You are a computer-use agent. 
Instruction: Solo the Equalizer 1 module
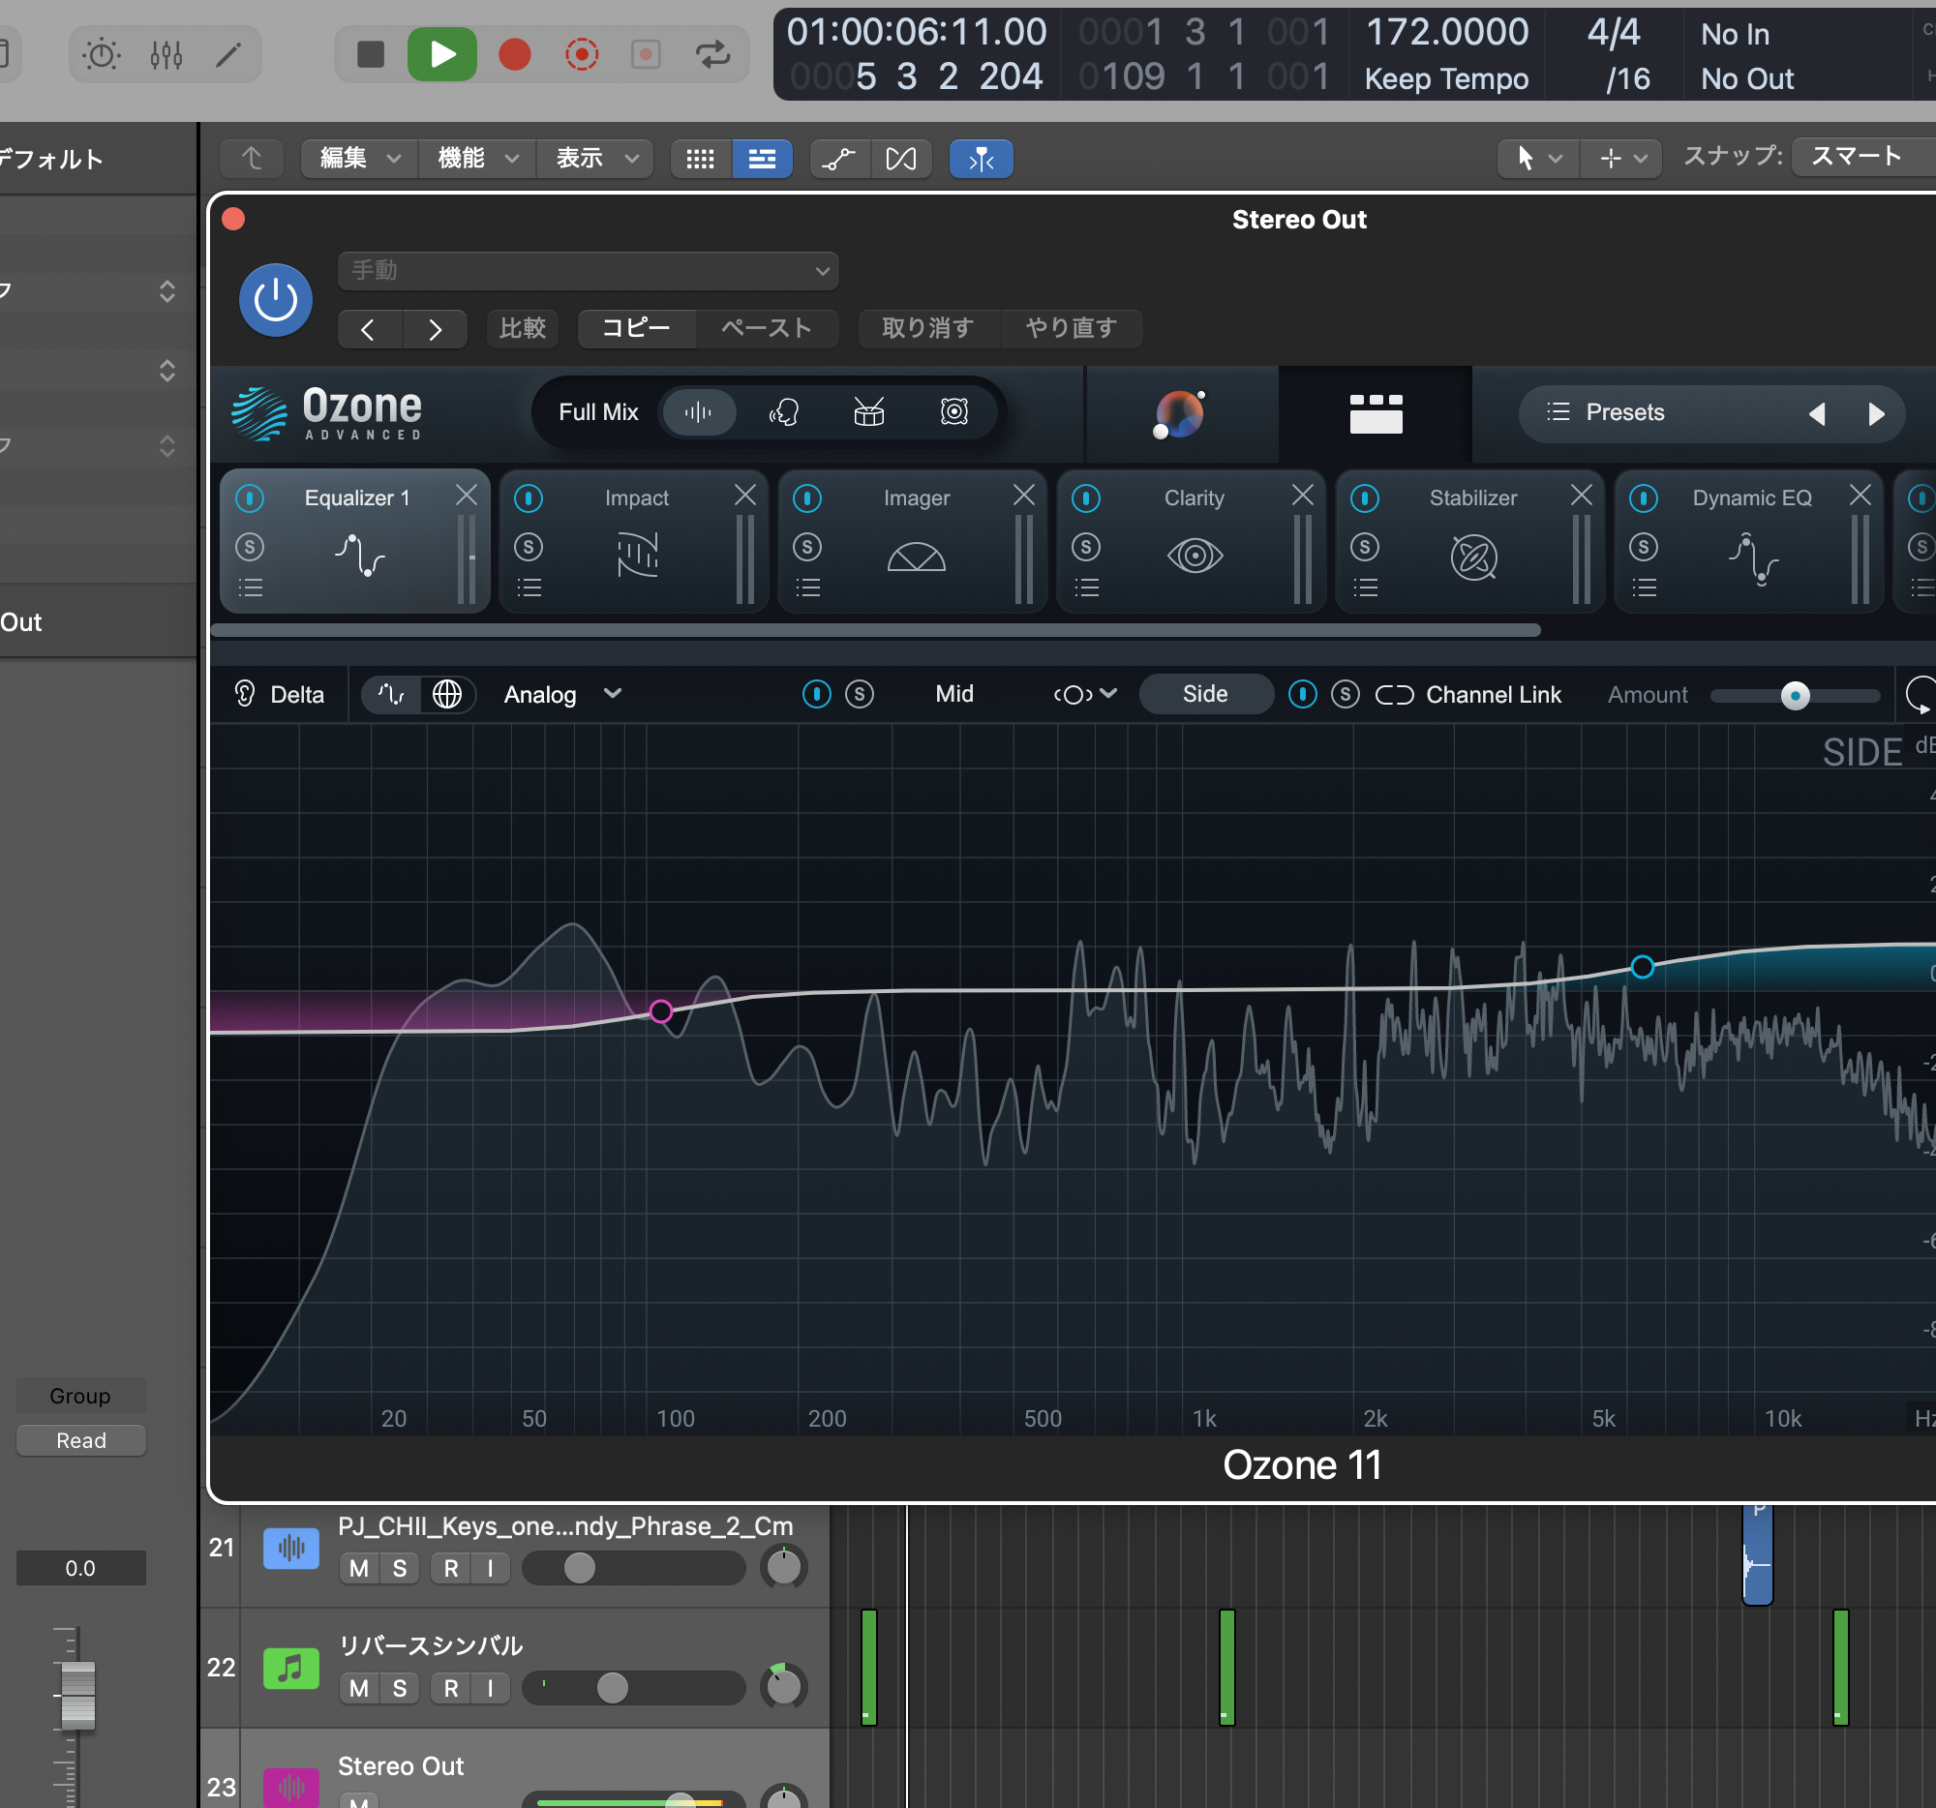click(251, 547)
